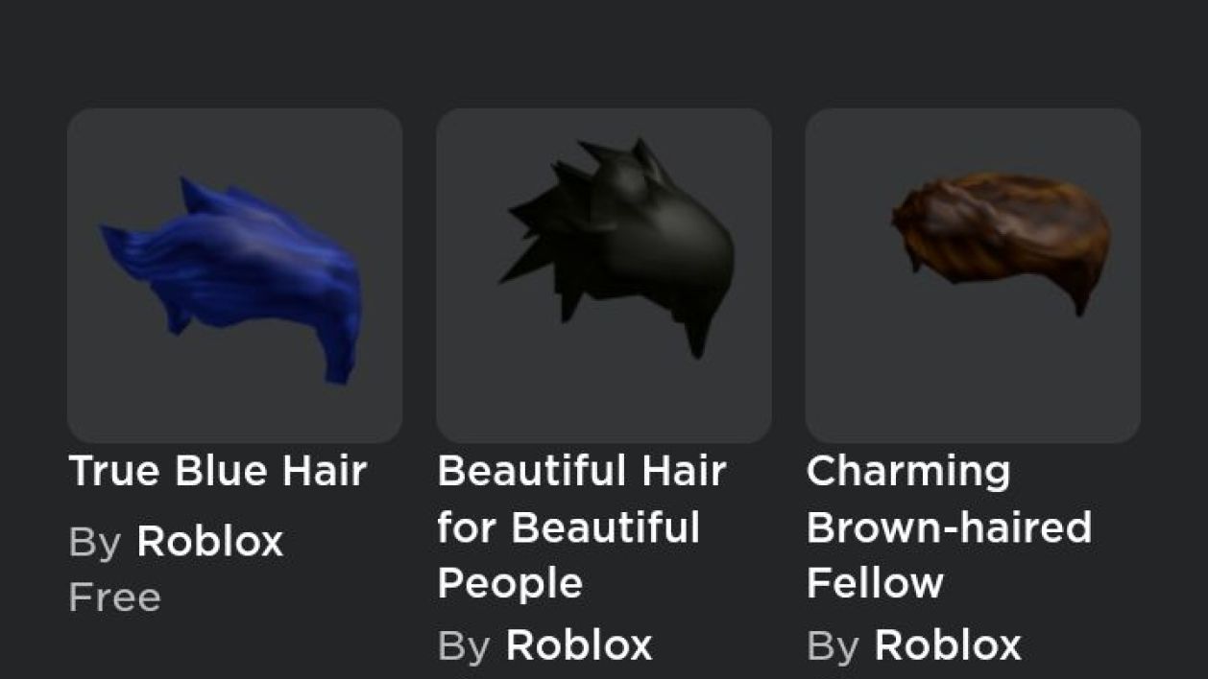Click the Free price label
The image size is (1208, 679).
click(x=115, y=597)
